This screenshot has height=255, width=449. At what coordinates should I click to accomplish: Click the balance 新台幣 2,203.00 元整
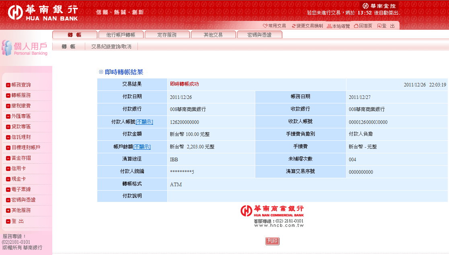pyautogui.click(x=192, y=147)
